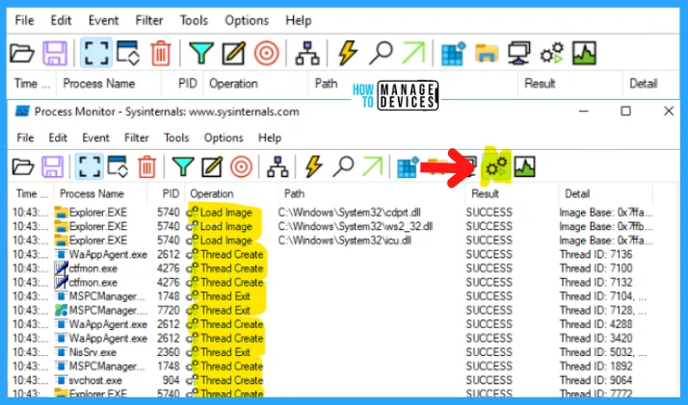Toggle registry activity icon in upper window

pos(453,53)
